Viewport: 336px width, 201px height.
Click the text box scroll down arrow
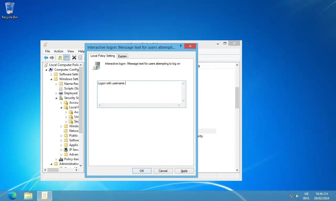pos(183,100)
